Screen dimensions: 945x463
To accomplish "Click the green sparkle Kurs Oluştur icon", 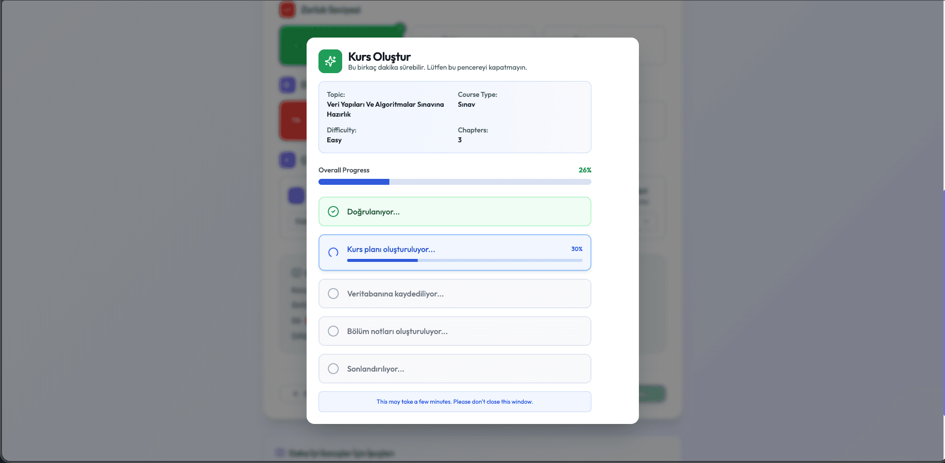I will (x=330, y=61).
